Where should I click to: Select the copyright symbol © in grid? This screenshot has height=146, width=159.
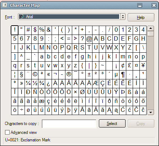coord(35,75)
